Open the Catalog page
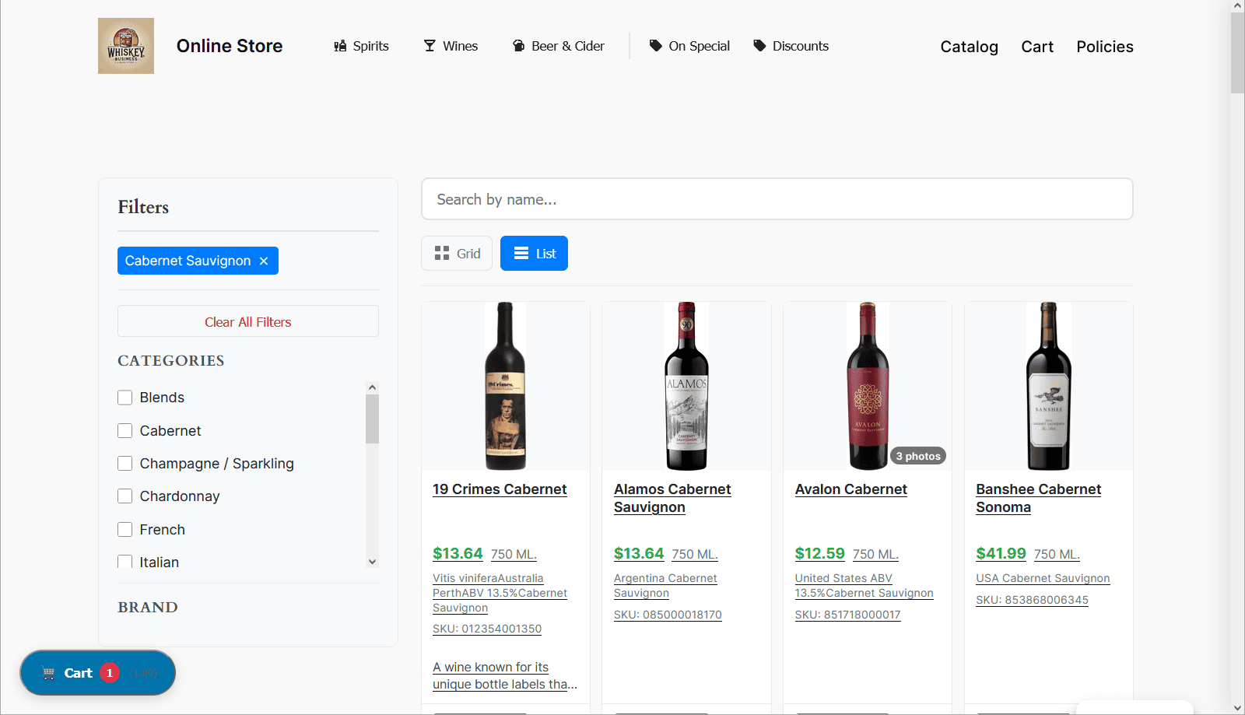Image resolution: width=1245 pixels, height=715 pixels. 969,47
